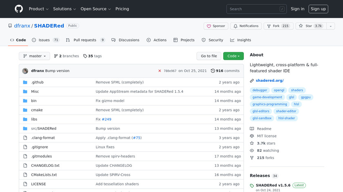This screenshot has height=192, width=343.
Task: Open the 35 tags list
Action: 92,56
